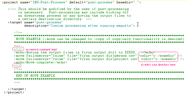Click the description "Custom processing after running exports" text
Viewport: 192px width, 109px height.
pos(91,26)
